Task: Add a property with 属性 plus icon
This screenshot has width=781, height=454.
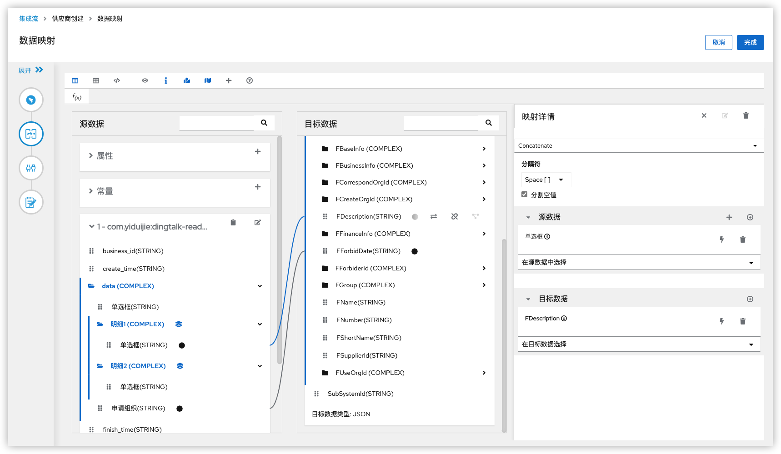Action: pyautogui.click(x=258, y=151)
